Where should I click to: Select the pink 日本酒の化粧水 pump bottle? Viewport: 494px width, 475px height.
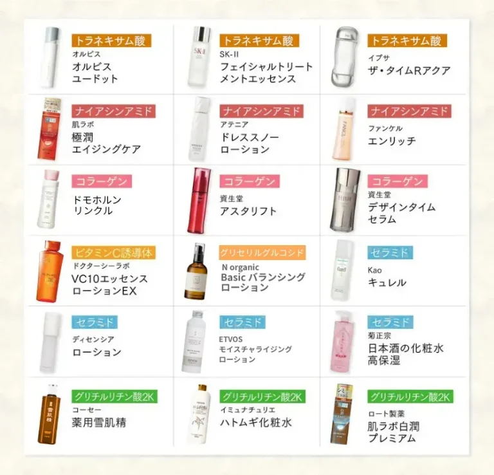click(343, 342)
